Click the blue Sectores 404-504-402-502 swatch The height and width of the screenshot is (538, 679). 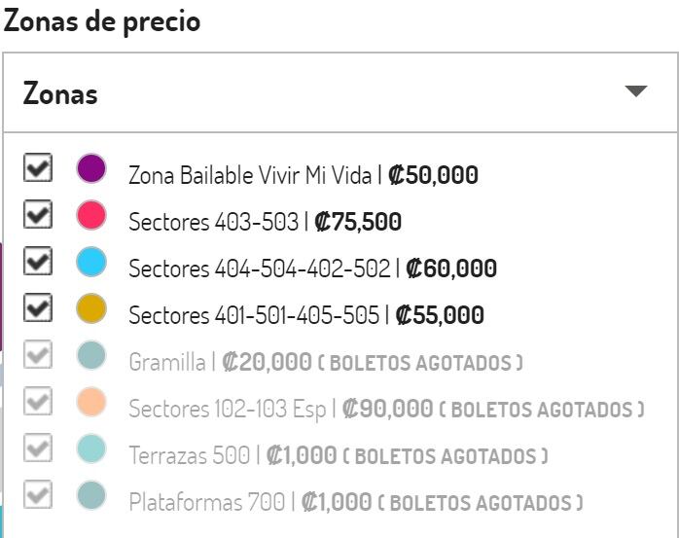coord(91,262)
